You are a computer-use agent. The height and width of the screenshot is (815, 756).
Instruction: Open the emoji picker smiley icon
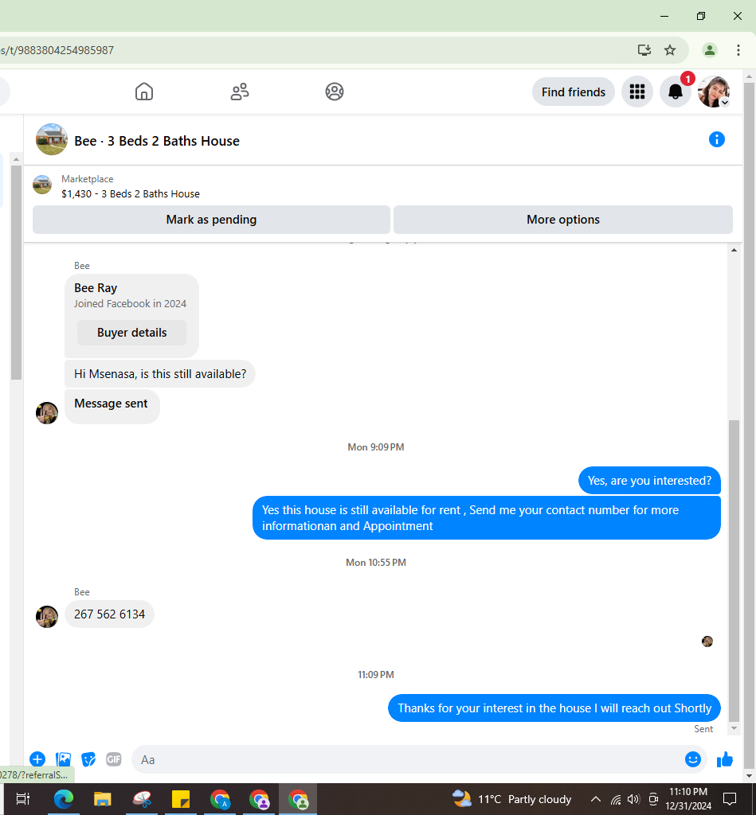pos(692,759)
